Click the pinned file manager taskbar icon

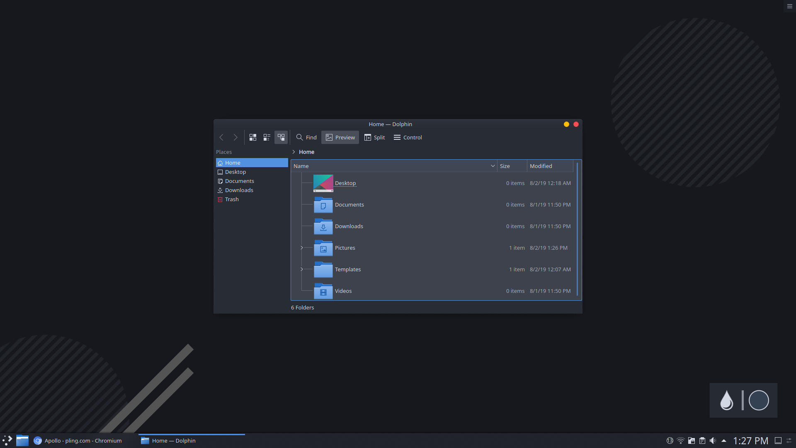(22, 441)
